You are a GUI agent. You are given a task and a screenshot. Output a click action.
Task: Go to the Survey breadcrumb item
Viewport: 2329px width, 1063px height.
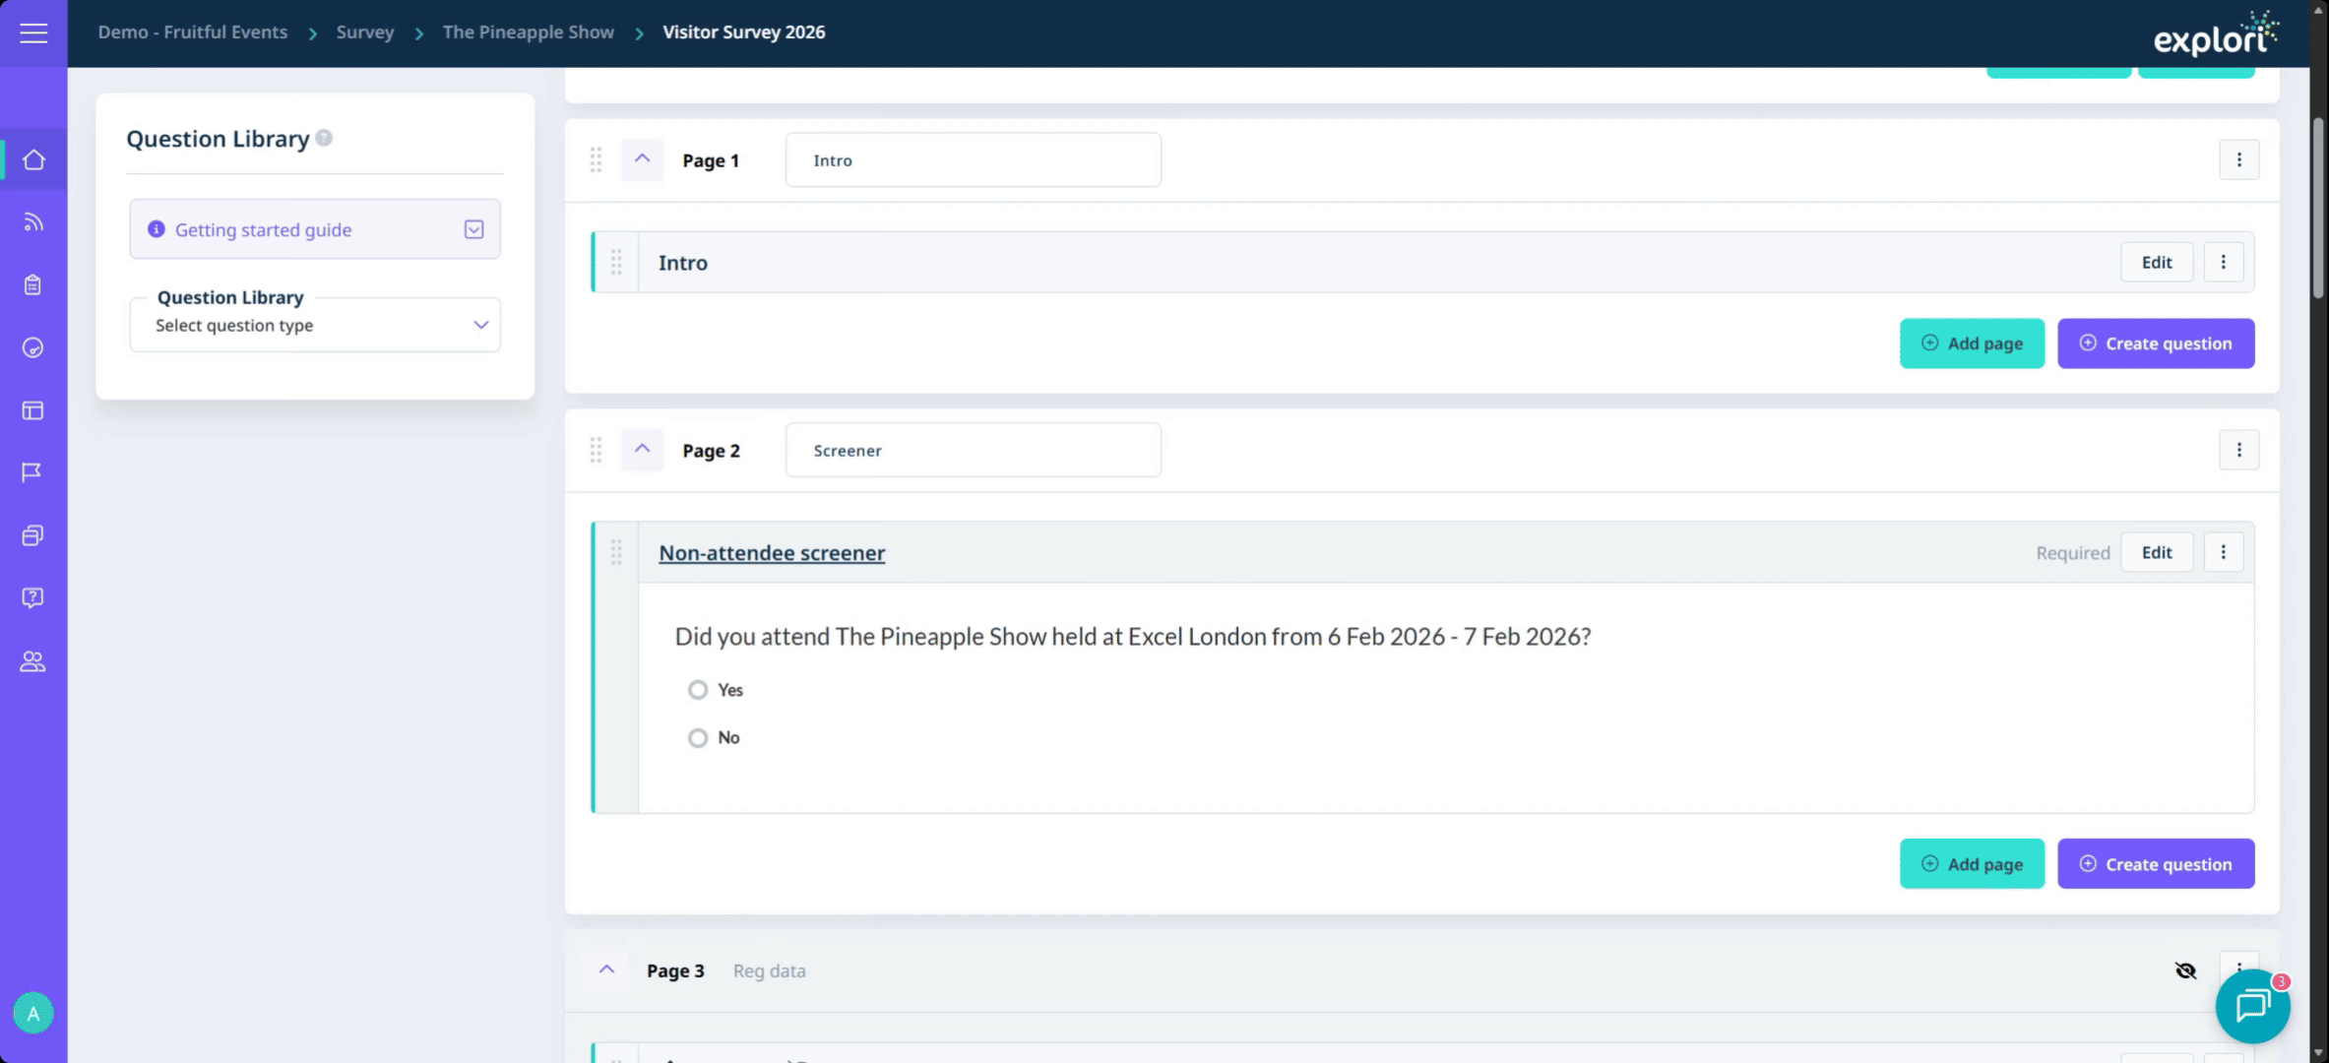[x=364, y=32]
